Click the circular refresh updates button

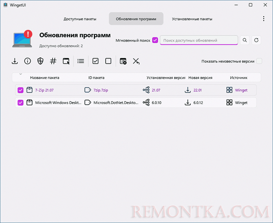tap(256, 40)
